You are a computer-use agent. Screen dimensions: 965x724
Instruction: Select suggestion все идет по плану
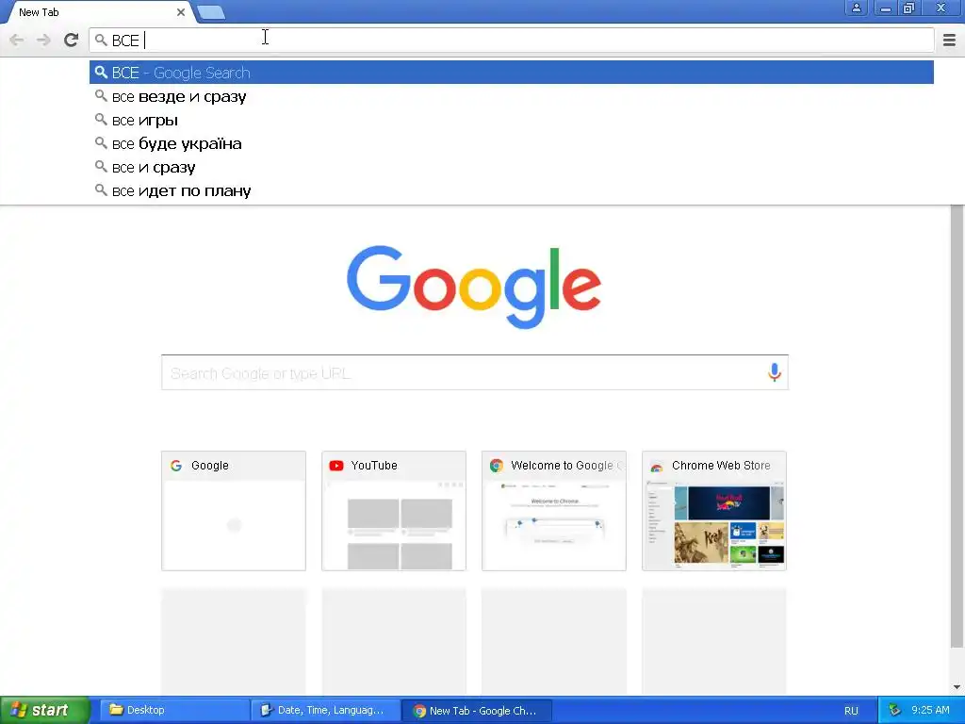[x=511, y=190]
